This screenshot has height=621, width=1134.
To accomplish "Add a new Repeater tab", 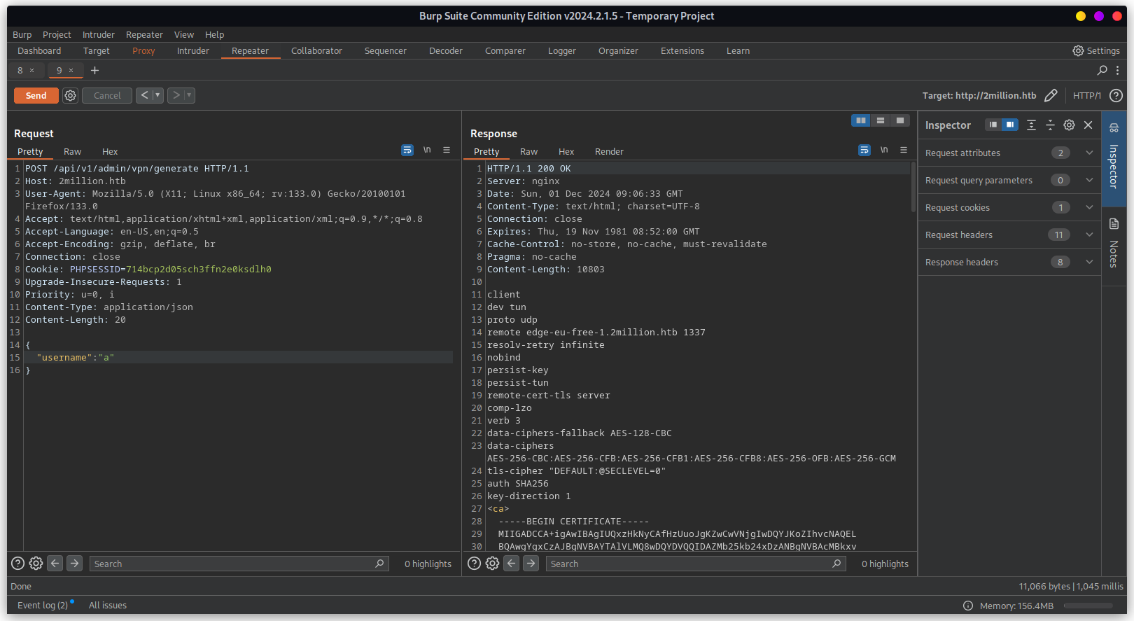I will (x=94, y=70).
